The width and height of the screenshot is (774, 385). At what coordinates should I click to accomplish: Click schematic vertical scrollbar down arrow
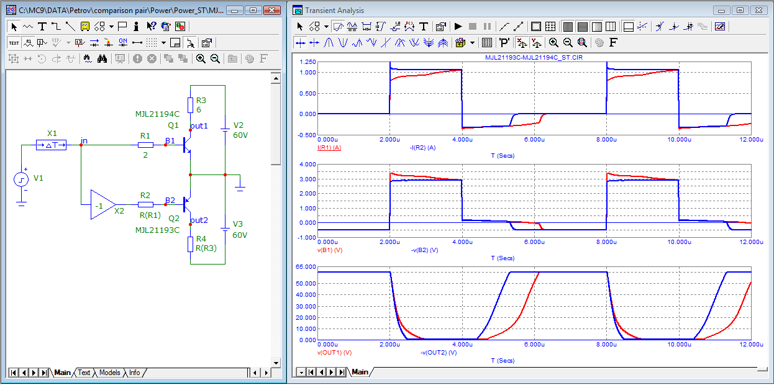point(276,362)
